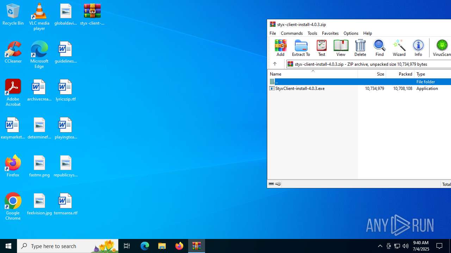Click the 10,734,979 size value
The width and height of the screenshot is (451, 253).
pyautogui.click(x=375, y=89)
